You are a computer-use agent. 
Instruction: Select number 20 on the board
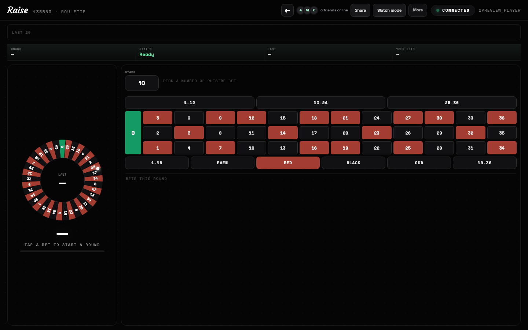coord(345,133)
